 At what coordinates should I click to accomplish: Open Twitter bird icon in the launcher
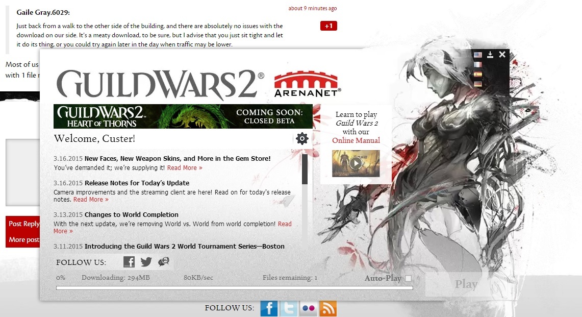pyautogui.click(x=146, y=262)
